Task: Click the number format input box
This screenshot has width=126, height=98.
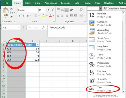Action: (x=93, y=8)
